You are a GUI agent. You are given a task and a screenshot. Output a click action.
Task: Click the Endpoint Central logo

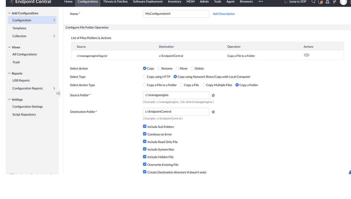tap(30, 2)
